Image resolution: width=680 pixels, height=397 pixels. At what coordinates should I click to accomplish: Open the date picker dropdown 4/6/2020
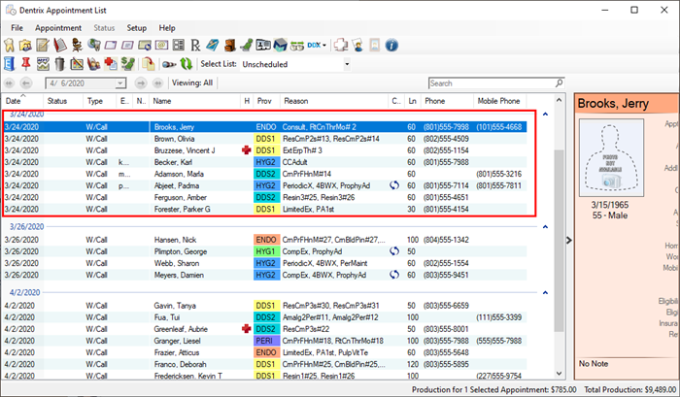tap(120, 83)
